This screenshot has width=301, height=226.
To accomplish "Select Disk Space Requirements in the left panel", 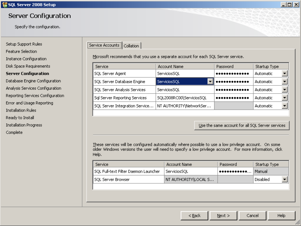I will (x=28, y=66).
